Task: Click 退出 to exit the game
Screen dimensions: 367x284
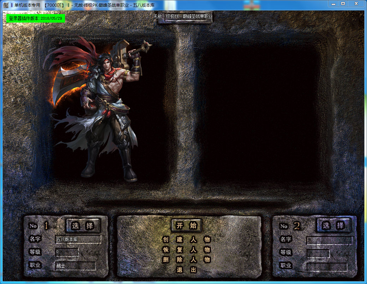Action: pos(186,270)
